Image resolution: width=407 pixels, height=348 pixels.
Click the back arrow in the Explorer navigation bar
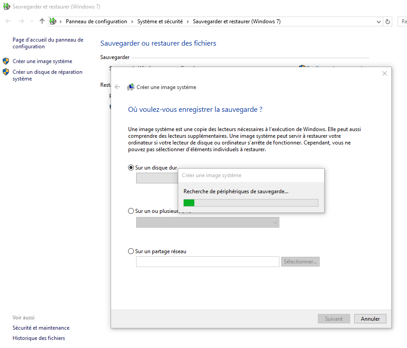(x=8, y=21)
